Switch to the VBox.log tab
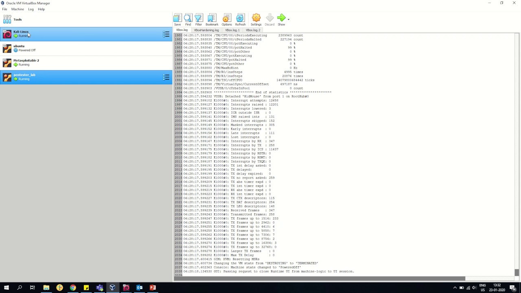Image resolution: width=521 pixels, height=293 pixels. (182, 30)
